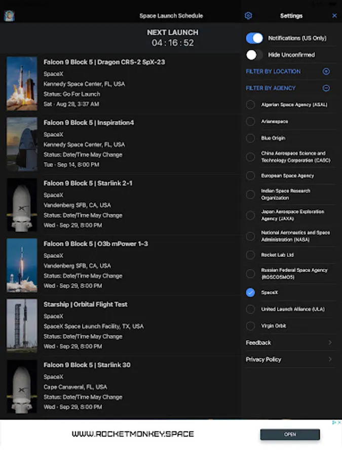This screenshot has width=342, height=456.
Task: Select ROSCOSMOS agency filter
Action: tap(250, 274)
